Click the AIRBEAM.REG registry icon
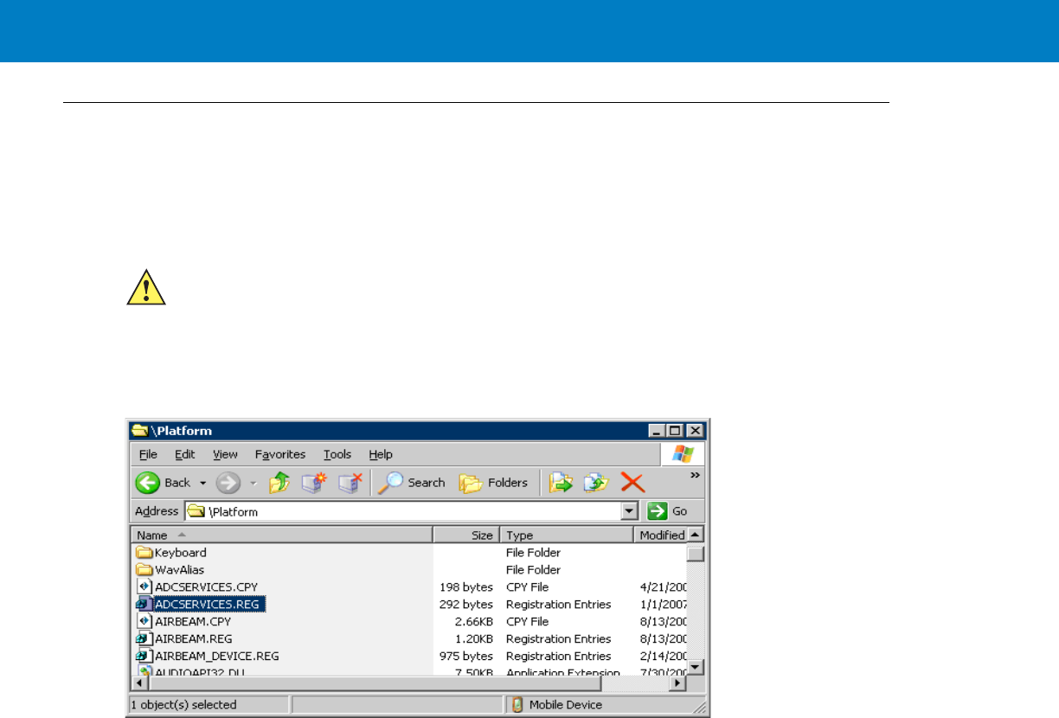 pos(144,639)
